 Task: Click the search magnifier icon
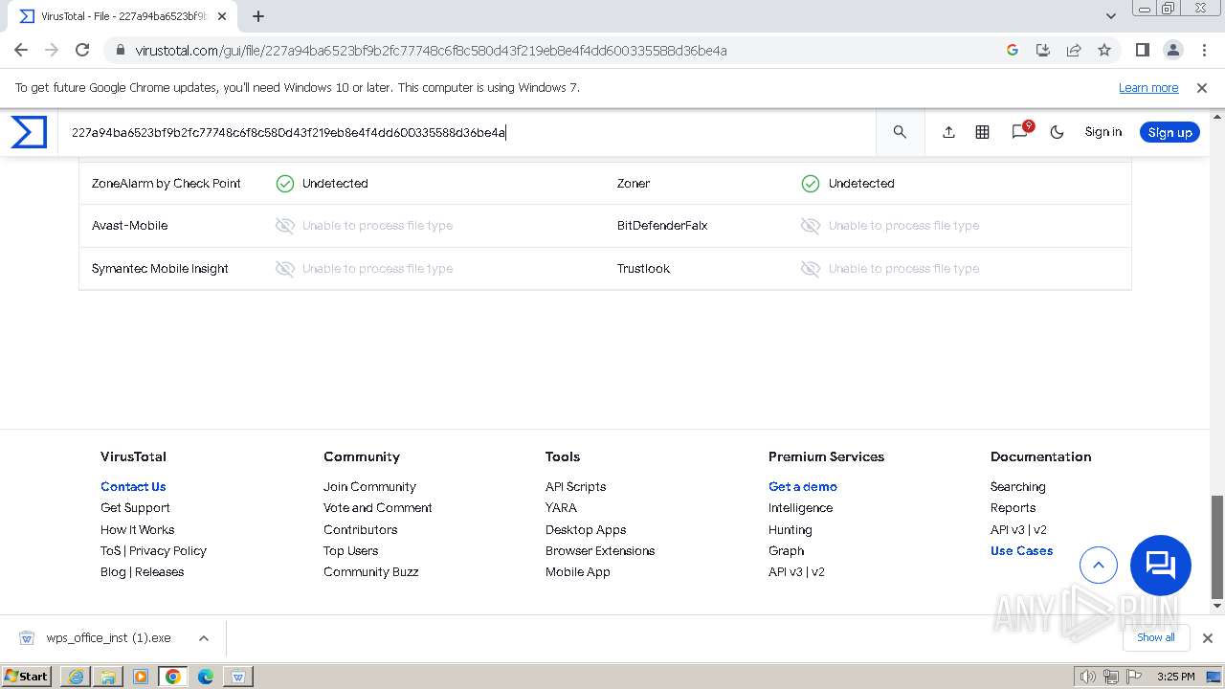pyautogui.click(x=900, y=132)
